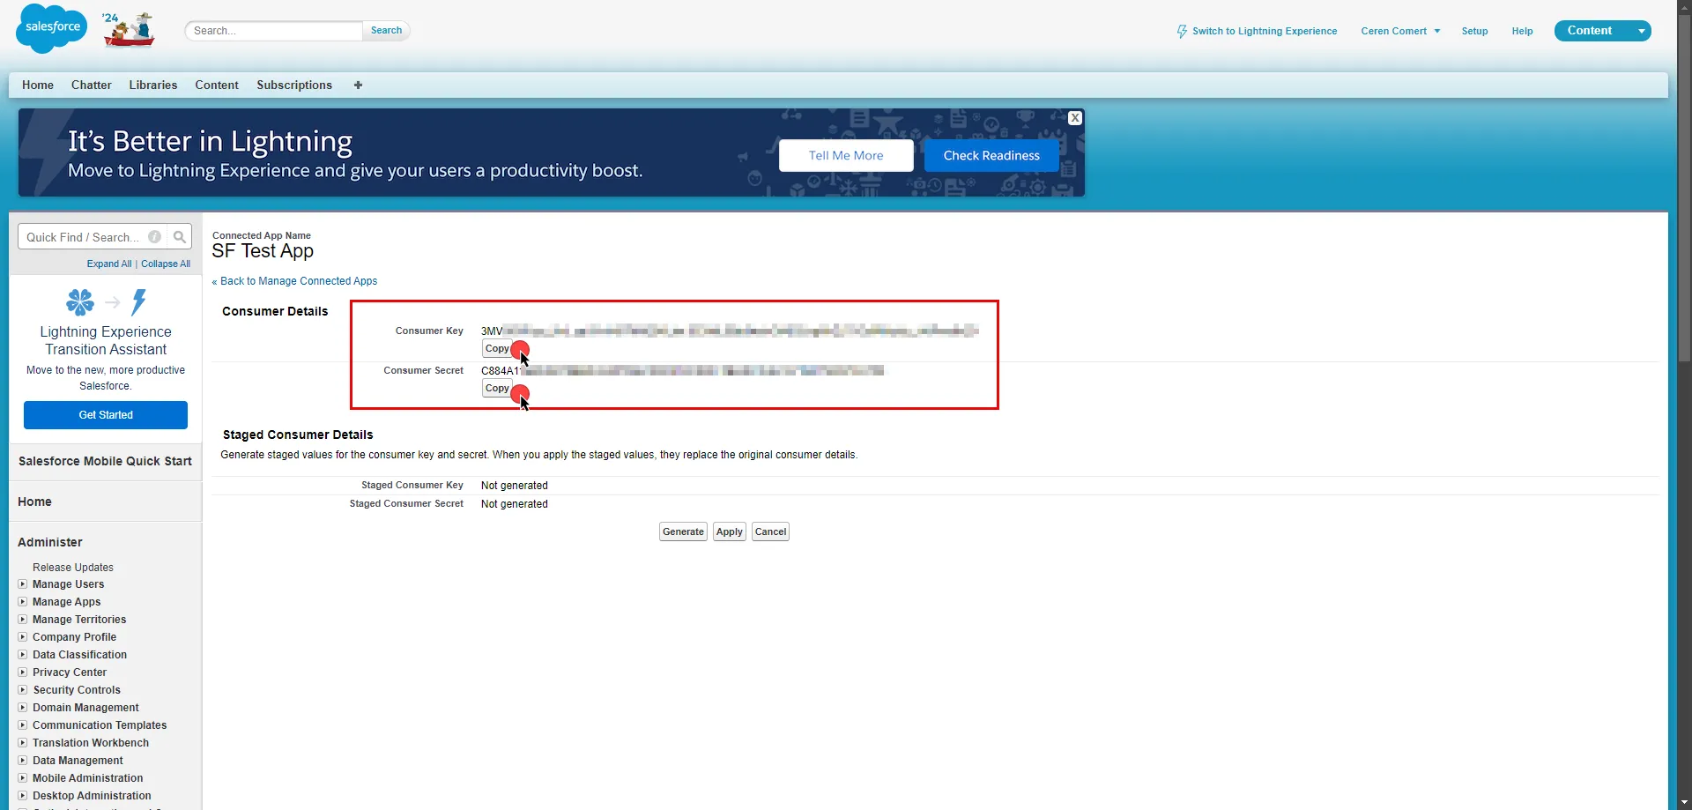
Task: Click the Lightning Experience Transition Assistant heading
Action: point(106,340)
